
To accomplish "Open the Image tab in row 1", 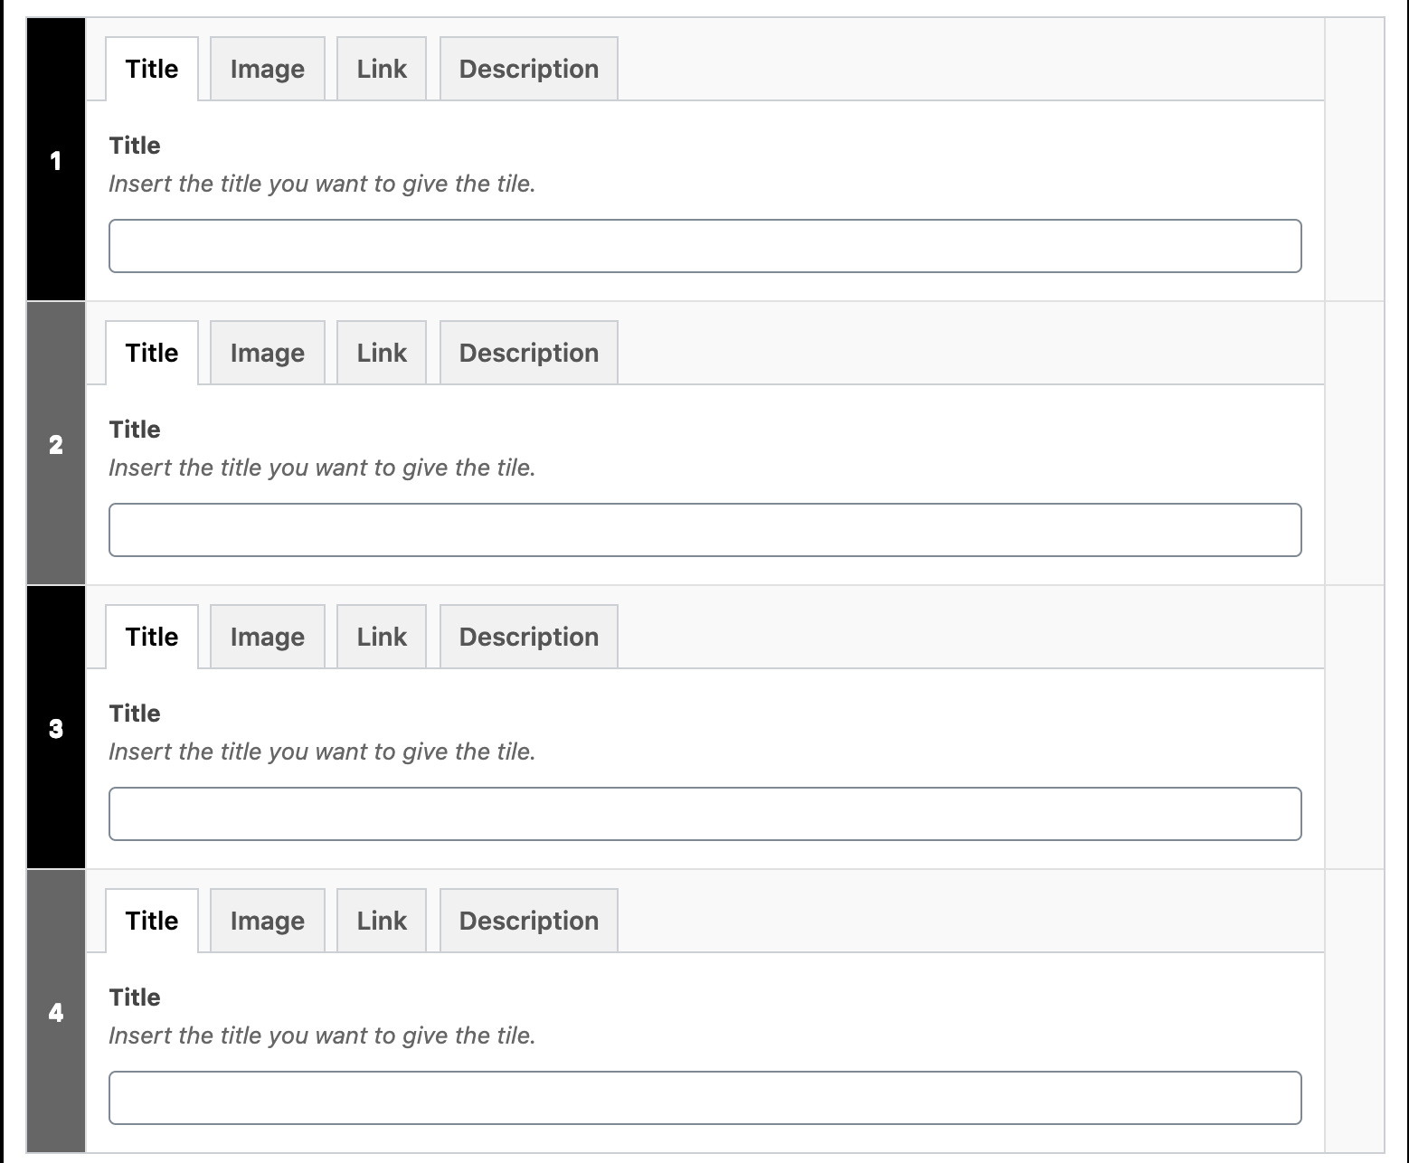I will click(267, 69).
